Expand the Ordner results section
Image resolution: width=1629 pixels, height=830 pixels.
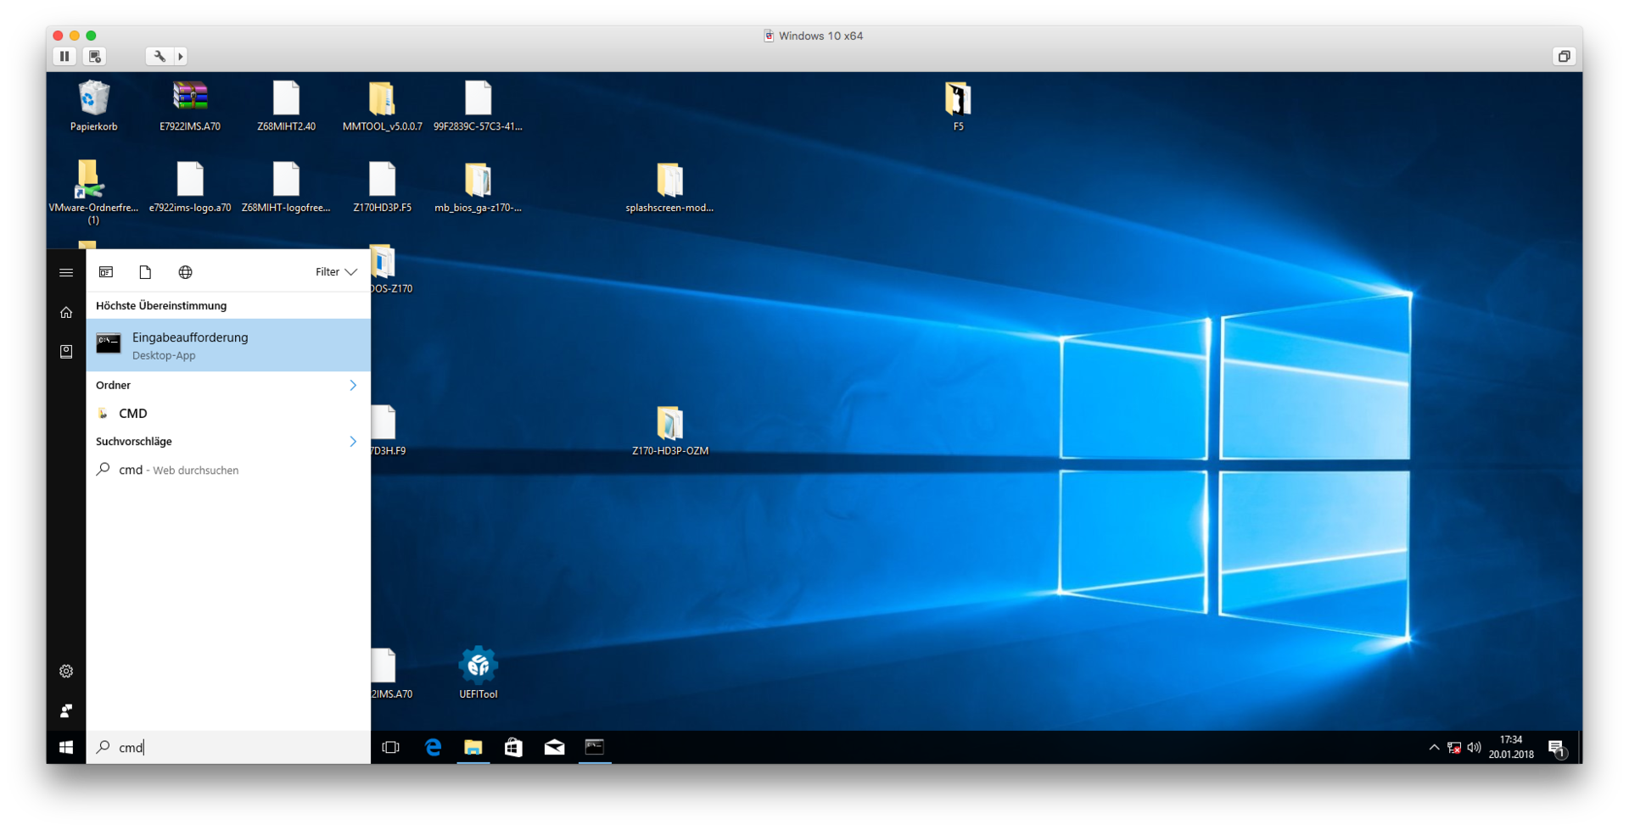point(353,385)
